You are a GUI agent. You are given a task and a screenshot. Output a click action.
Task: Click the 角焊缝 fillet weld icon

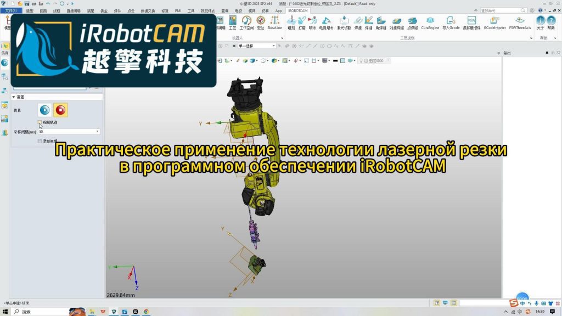(381, 22)
